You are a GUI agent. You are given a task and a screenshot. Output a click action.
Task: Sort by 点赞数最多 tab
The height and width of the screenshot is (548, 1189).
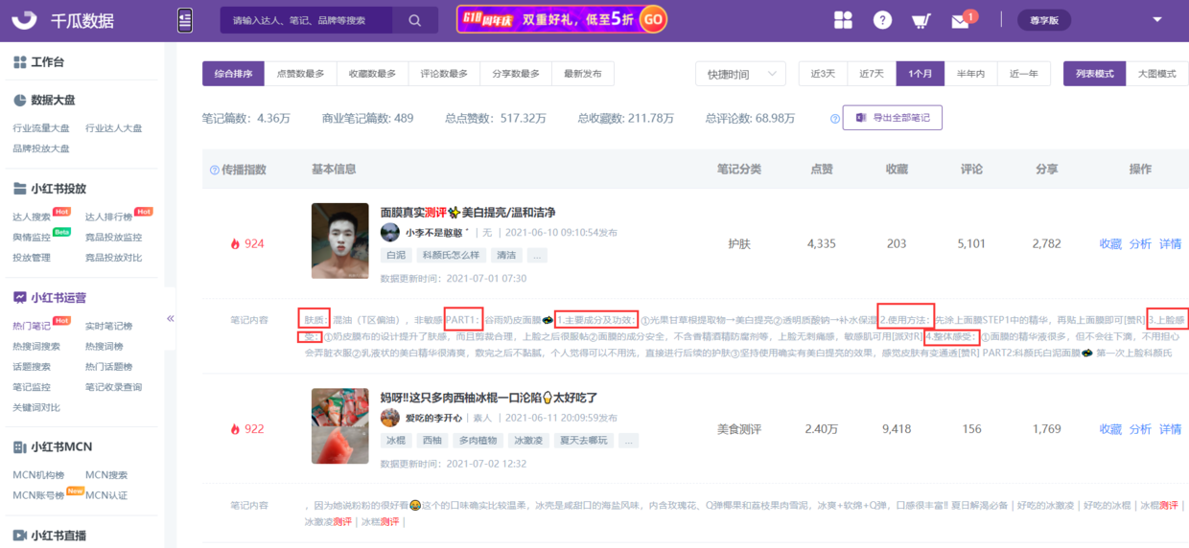coord(300,74)
